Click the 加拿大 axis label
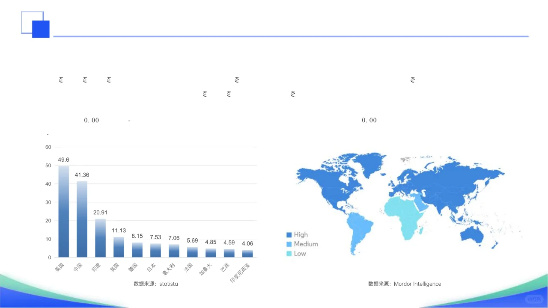The image size is (548, 308). tap(205, 269)
